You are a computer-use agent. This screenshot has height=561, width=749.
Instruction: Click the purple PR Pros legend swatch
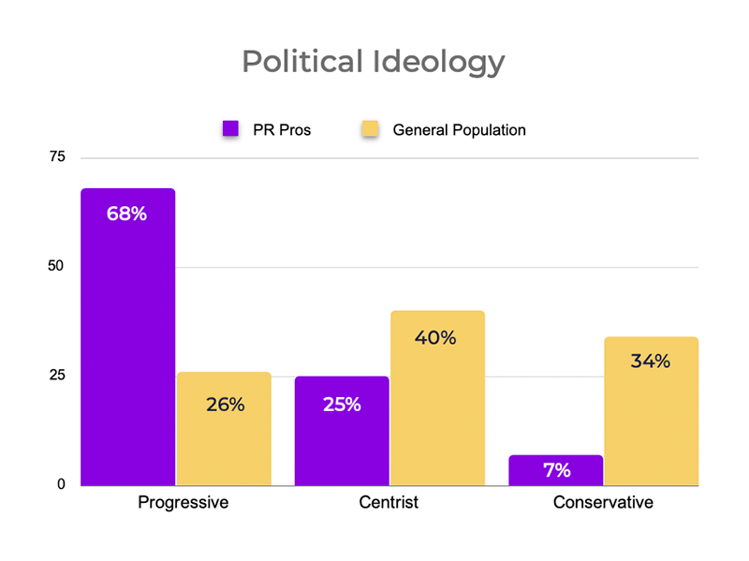tap(229, 129)
